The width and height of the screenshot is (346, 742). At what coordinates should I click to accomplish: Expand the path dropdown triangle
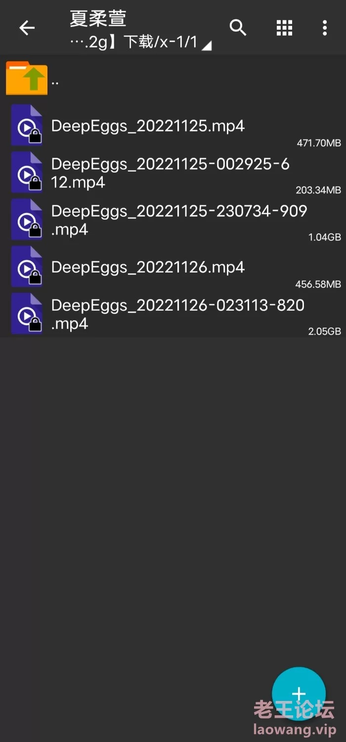pos(207,46)
